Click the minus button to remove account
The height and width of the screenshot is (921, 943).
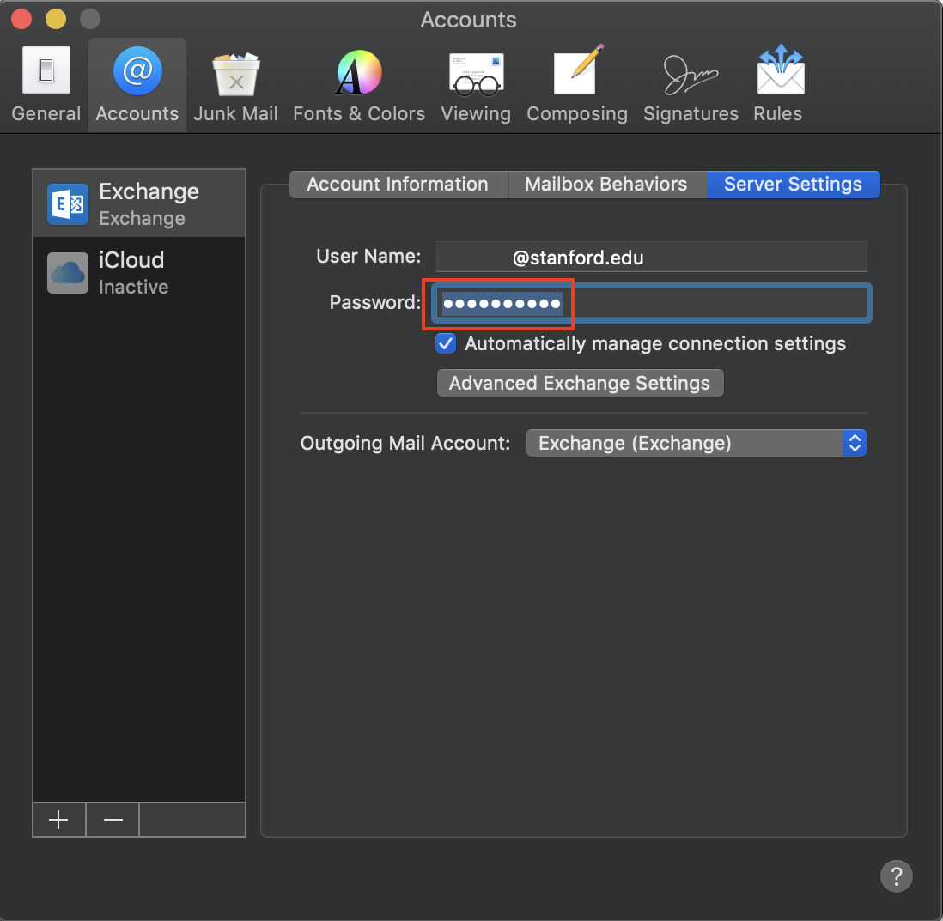tap(113, 820)
